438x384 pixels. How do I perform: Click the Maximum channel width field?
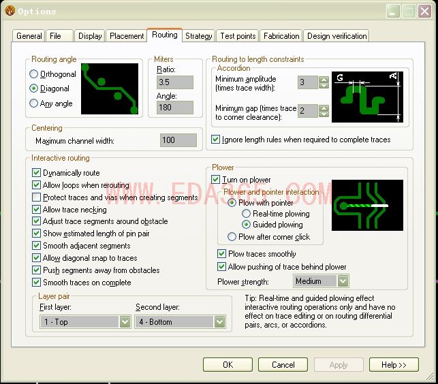(x=178, y=140)
